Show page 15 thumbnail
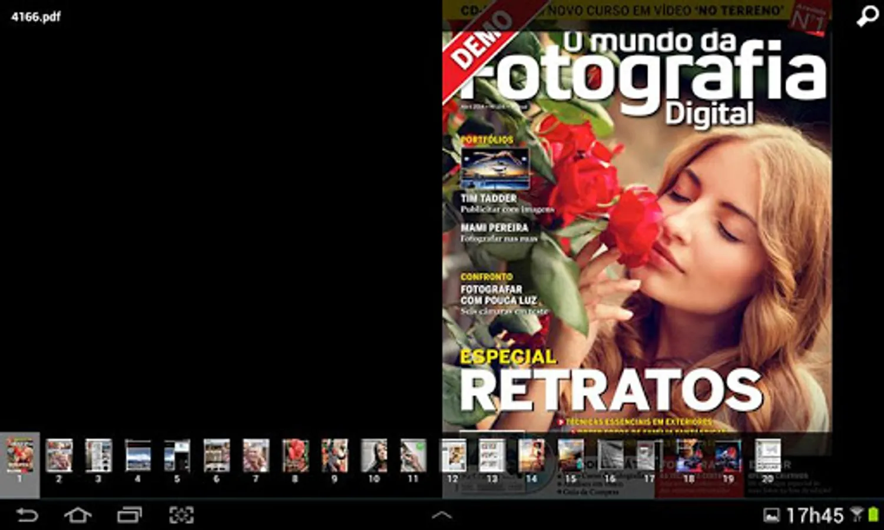This screenshot has width=884, height=530. click(571, 455)
